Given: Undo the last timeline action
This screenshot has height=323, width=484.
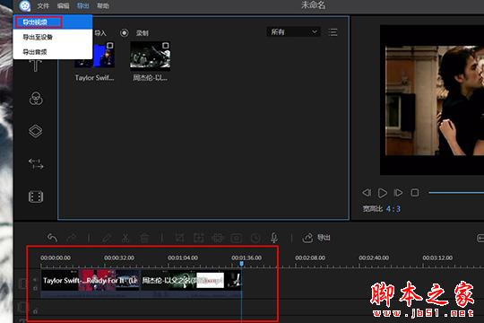Looking at the screenshot, I should [53, 238].
